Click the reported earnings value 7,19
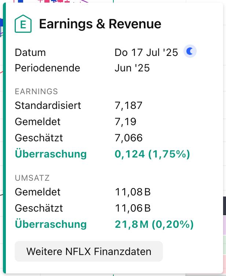Screen dimensions: 226x276 [125, 121]
